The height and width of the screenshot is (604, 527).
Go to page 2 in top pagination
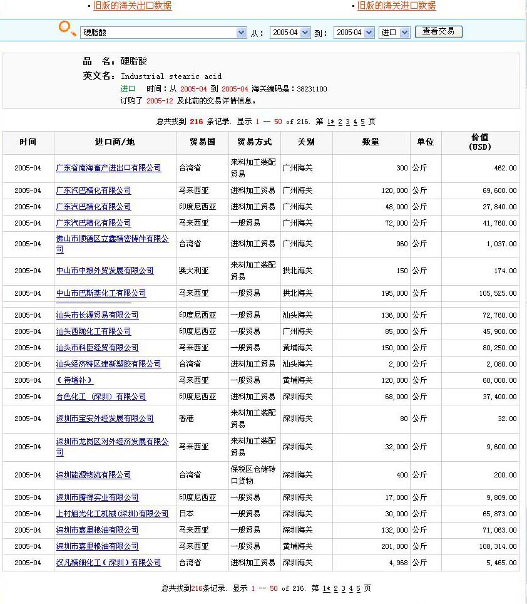(x=340, y=122)
